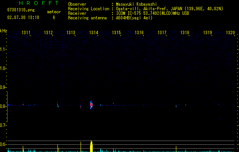Click the timestamp 02.07.30 13:10
The image size is (239, 152).
pos(23,17)
